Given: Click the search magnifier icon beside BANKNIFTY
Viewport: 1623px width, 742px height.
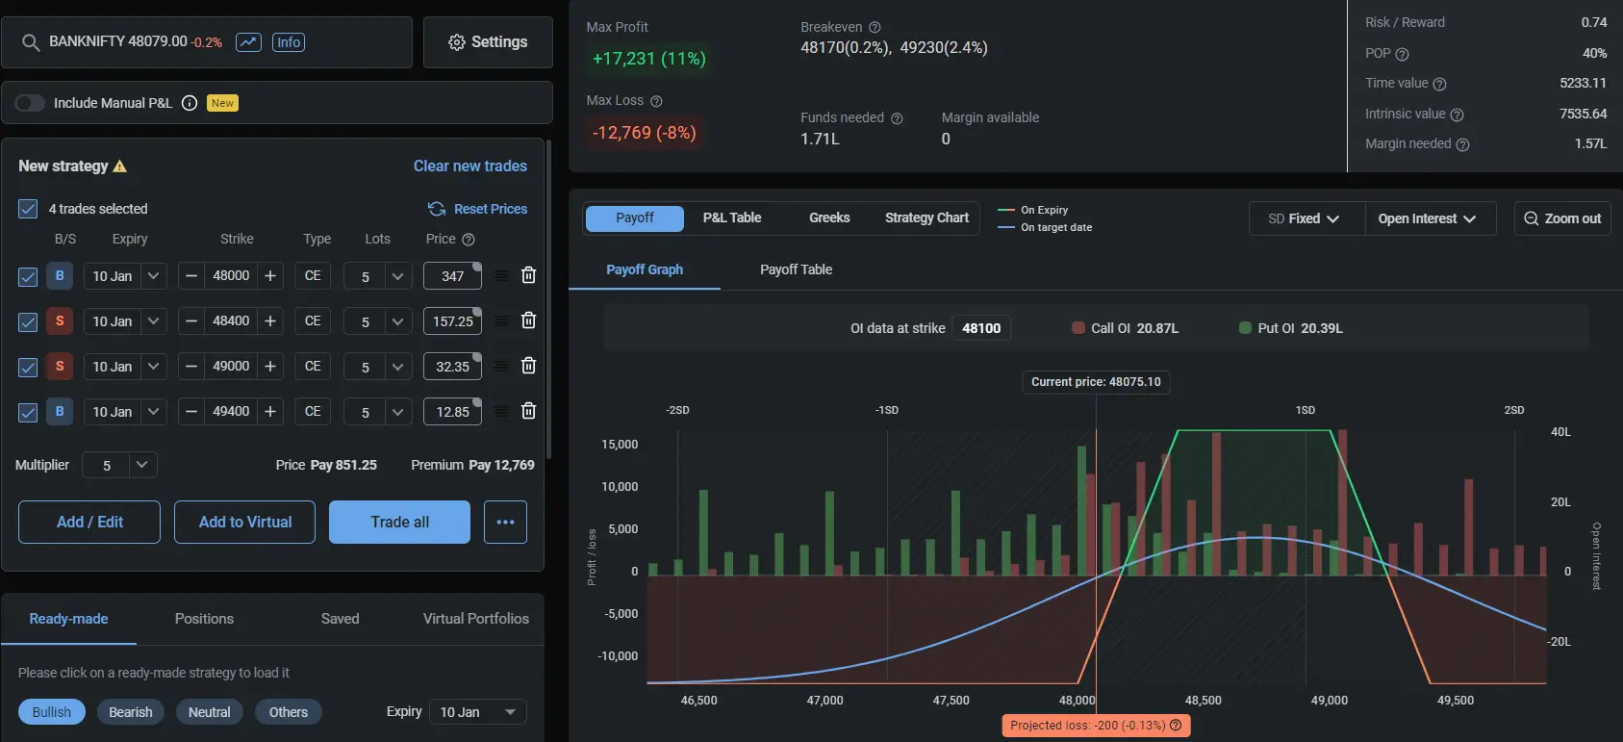Looking at the screenshot, I should tap(31, 42).
